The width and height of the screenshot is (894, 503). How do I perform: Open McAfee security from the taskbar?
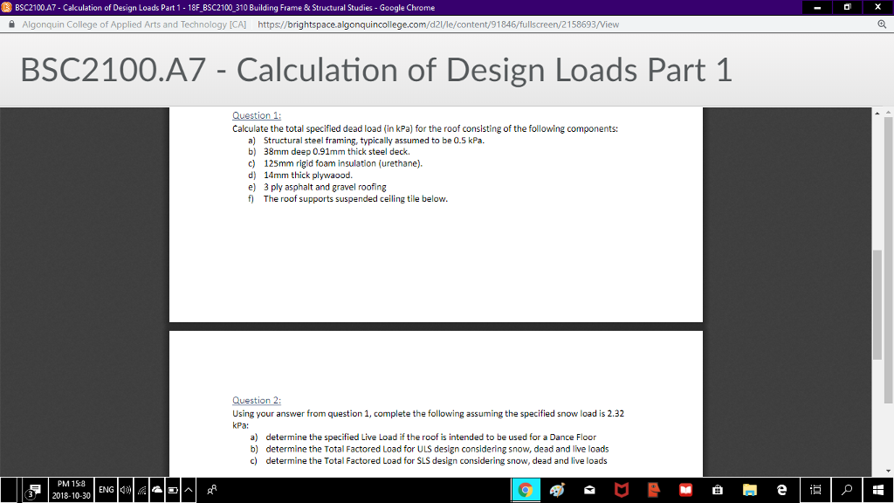click(622, 490)
